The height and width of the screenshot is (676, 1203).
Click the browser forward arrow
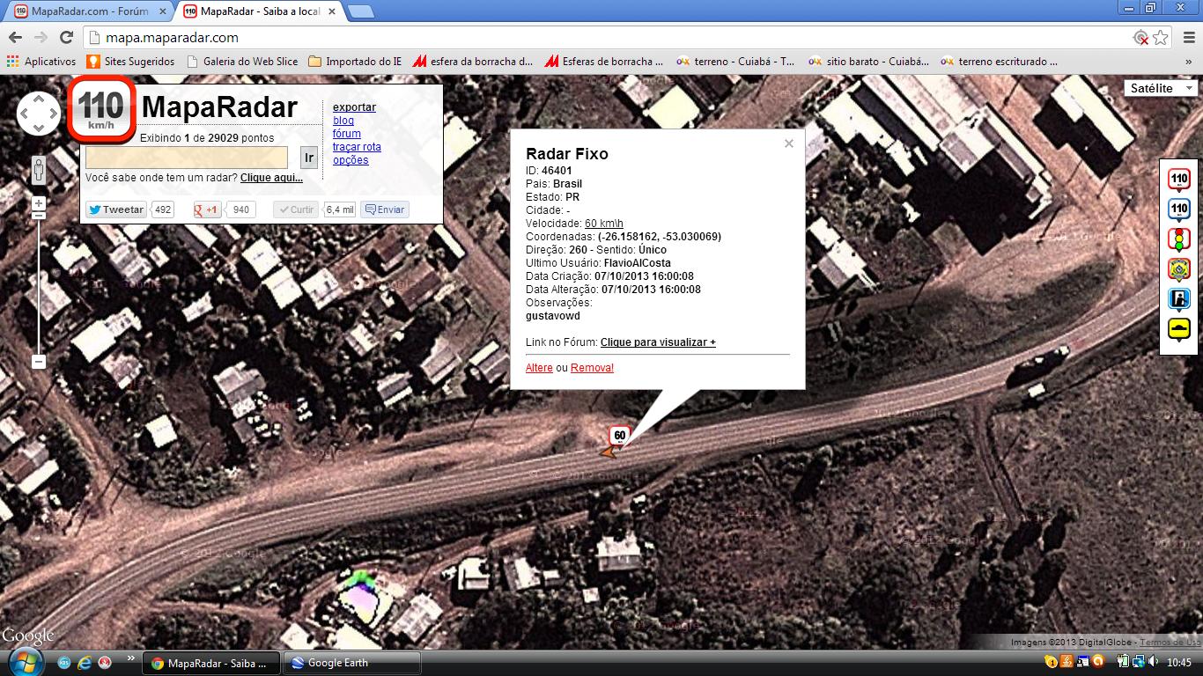41,38
